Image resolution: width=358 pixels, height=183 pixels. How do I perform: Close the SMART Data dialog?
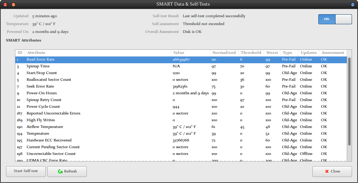pyautogui.click(x=332, y=171)
